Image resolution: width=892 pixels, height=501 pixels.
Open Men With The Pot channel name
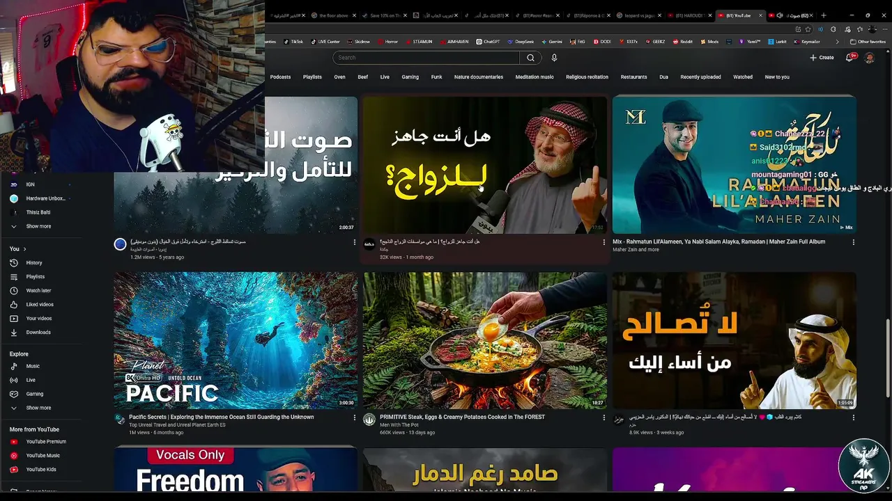399,424
